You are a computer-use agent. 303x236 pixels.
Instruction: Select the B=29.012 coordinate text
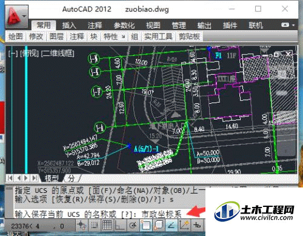tap(88, 163)
